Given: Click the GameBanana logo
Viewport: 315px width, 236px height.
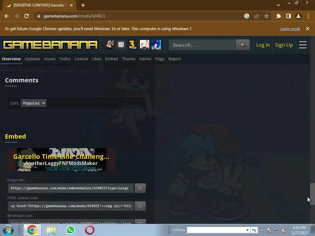Looking at the screenshot, I should pos(50,45).
